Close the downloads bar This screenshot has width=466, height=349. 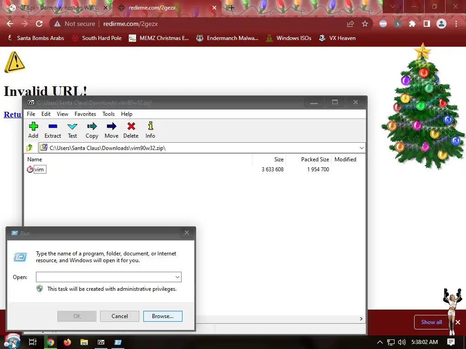click(x=458, y=322)
